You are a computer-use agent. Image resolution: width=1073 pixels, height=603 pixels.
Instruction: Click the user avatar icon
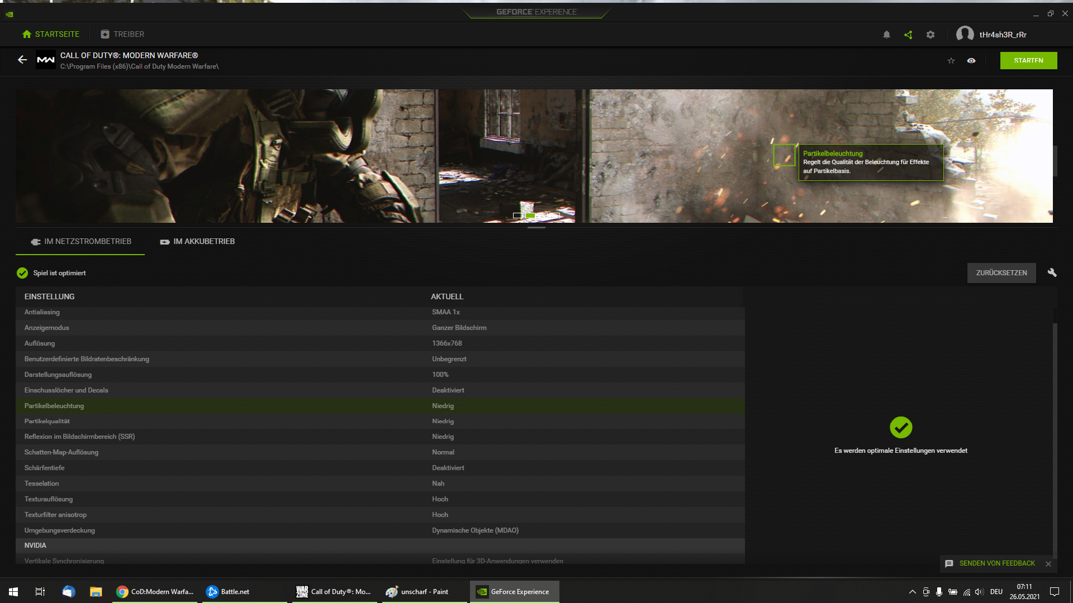pyautogui.click(x=965, y=35)
